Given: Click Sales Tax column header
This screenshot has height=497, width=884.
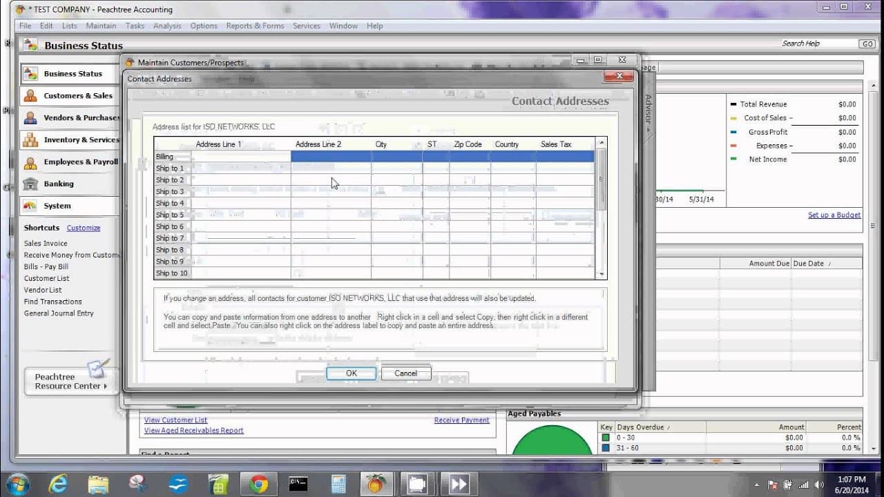Looking at the screenshot, I should 556,144.
